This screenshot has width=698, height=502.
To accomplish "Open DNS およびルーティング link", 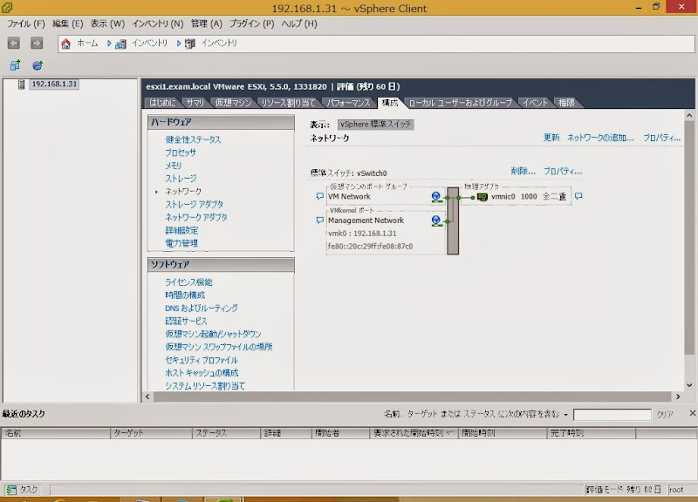I will [202, 309].
